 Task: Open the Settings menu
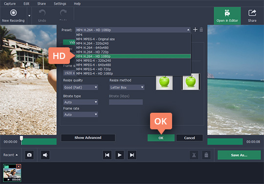tap(60, 3)
